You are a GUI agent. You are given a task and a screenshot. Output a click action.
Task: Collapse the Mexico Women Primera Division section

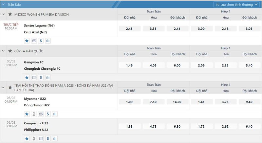coord(3,14)
